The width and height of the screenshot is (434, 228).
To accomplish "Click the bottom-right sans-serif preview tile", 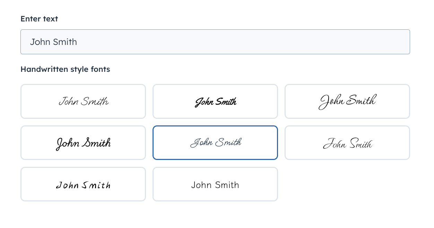I will click(x=215, y=184).
